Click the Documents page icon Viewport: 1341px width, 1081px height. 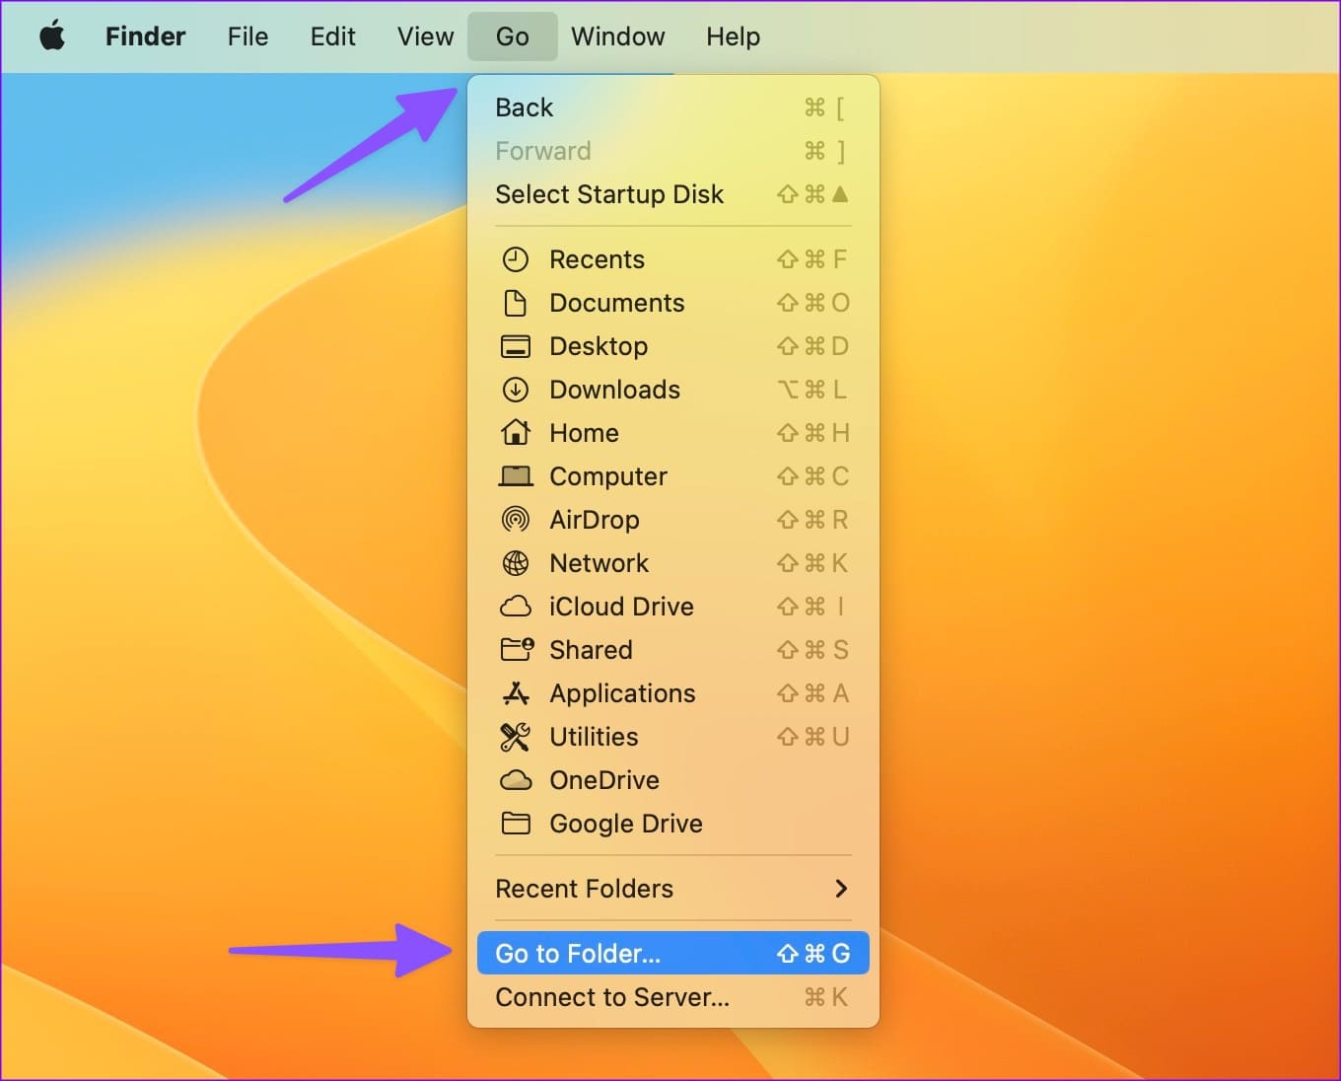pyautogui.click(x=515, y=303)
